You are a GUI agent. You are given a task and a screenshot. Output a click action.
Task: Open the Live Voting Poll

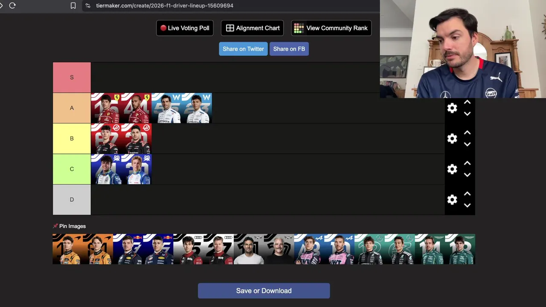185,28
